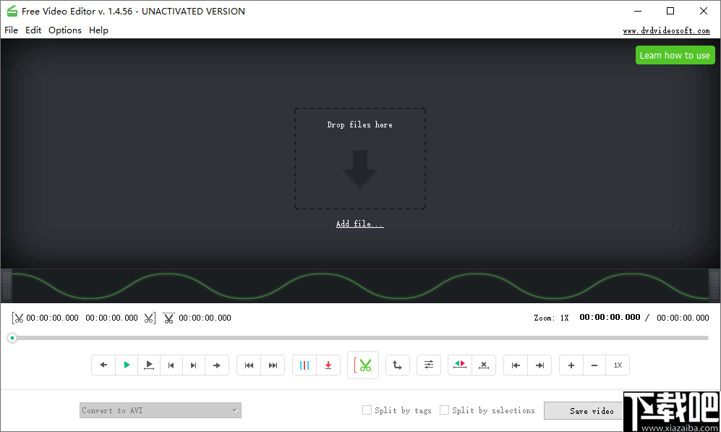The image size is (721, 432).
Task: Click the Add file link
Action: tap(359, 224)
